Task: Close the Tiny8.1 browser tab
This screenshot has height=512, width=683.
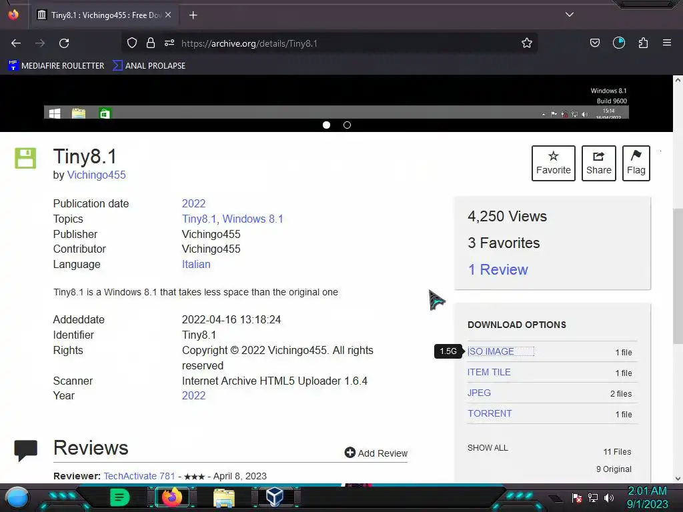Action: [x=168, y=15]
